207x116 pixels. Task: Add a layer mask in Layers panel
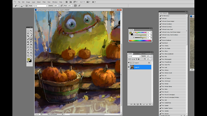pos(138,104)
